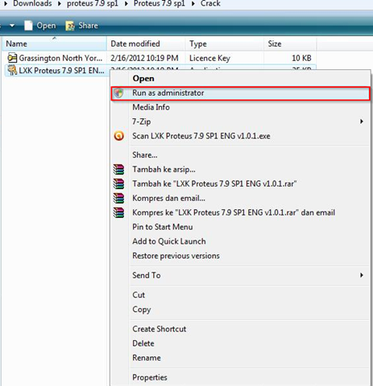Image resolution: width=373 pixels, height=386 pixels.
Task: Click the Crack breadcrumb folder
Action: click(x=210, y=4)
